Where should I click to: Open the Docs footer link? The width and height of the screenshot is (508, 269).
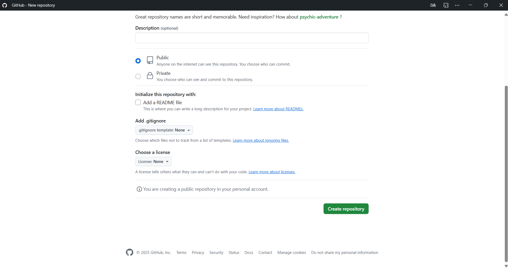tap(249, 253)
